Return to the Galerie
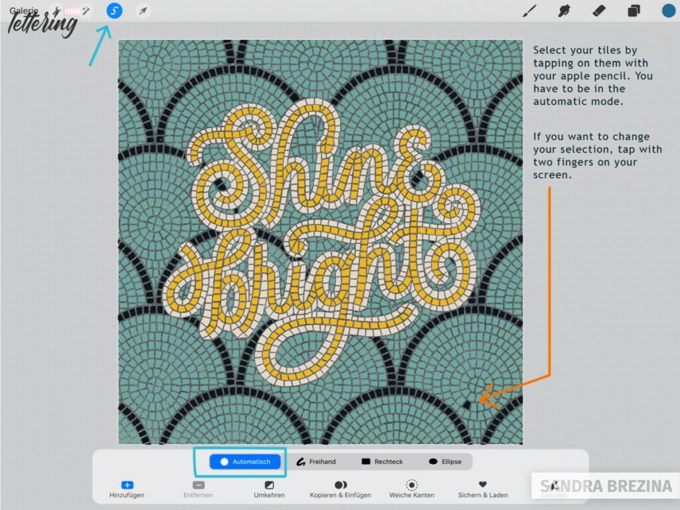 coord(25,10)
